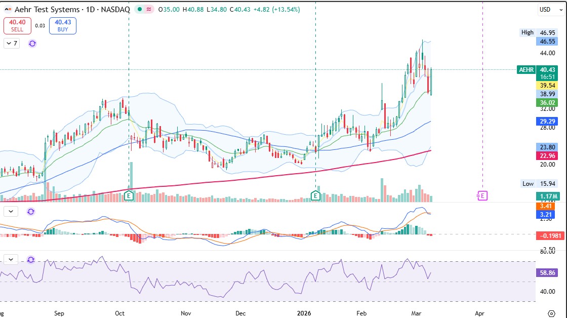This screenshot has height=318, width=567.
Task: Click the 2026 label on time axis
Action: [x=304, y=313]
